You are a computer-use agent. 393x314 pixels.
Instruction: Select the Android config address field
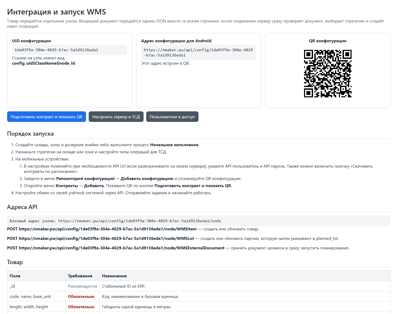pos(198,53)
